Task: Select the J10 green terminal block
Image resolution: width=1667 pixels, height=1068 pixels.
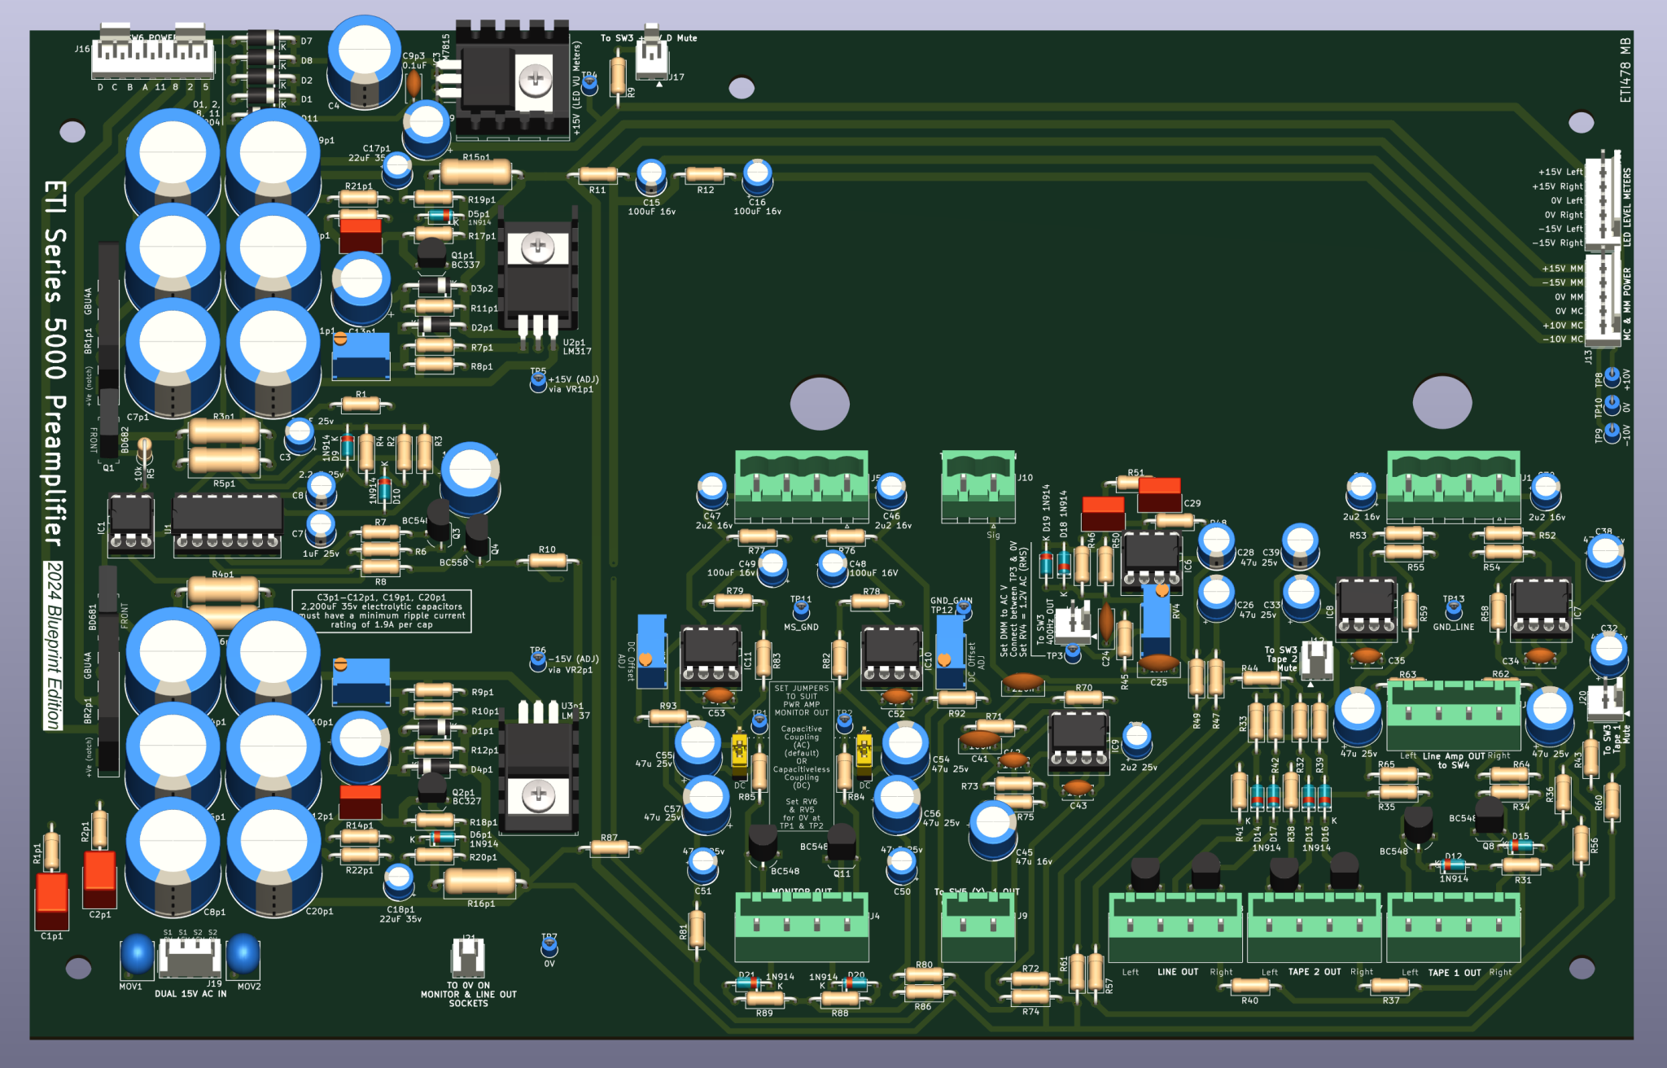Action: 978,486
